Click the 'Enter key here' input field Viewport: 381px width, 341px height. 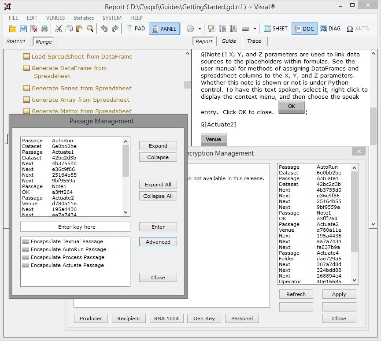pyautogui.click(x=75, y=227)
